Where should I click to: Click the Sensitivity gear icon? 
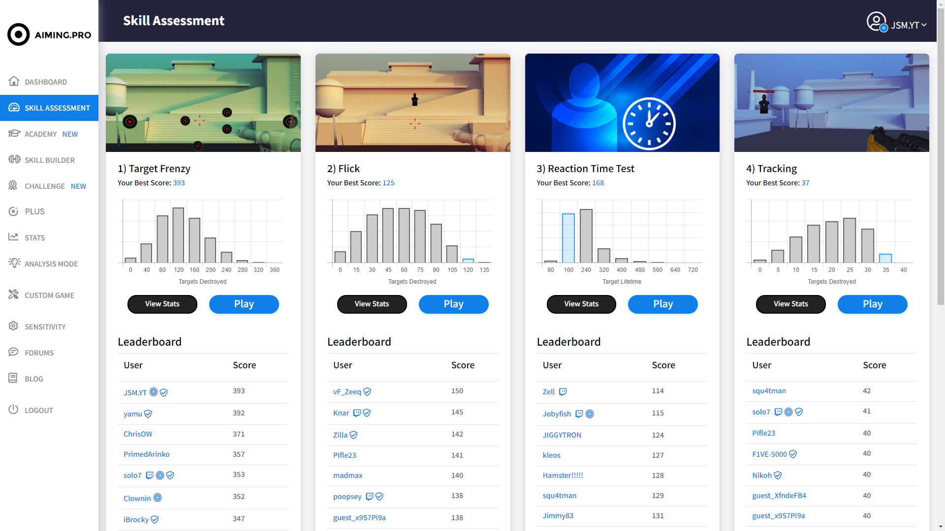coord(14,326)
